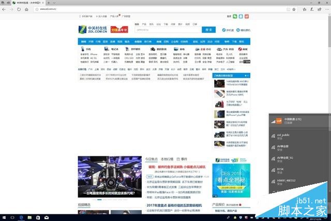Click the page vertical scrollbar thumb
This screenshot has height=221, width=331.
click(x=329, y=32)
